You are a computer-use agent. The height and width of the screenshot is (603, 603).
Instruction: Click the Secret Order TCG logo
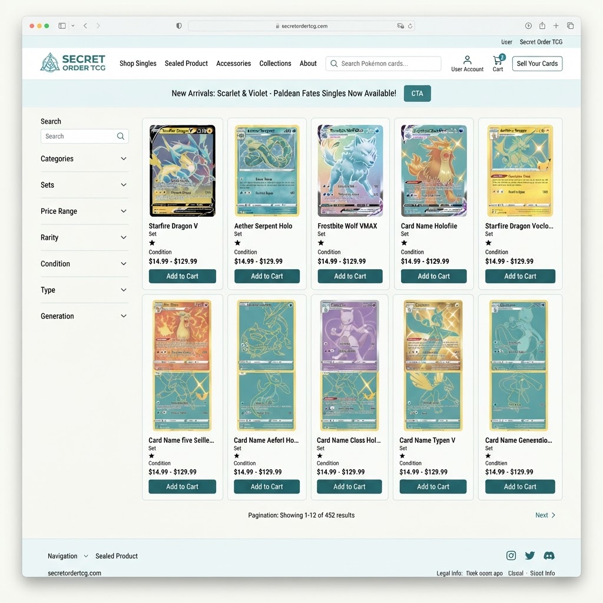(x=72, y=62)
